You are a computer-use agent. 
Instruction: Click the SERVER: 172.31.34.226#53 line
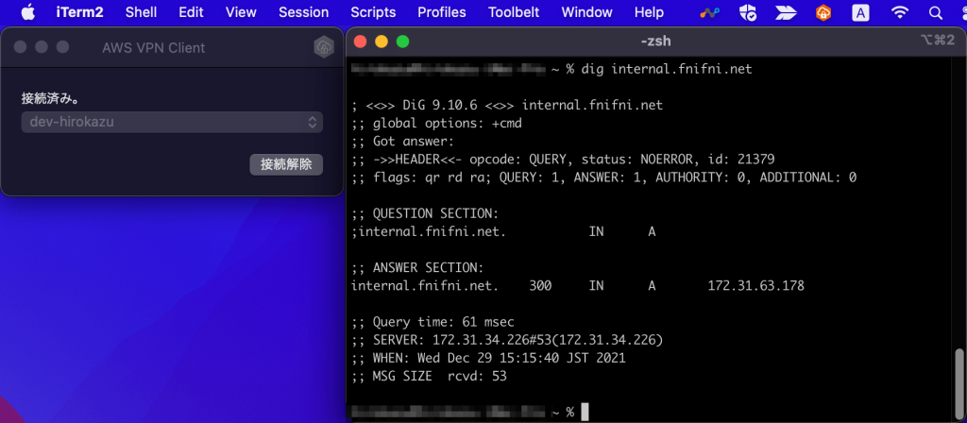[x=507, y=340]
